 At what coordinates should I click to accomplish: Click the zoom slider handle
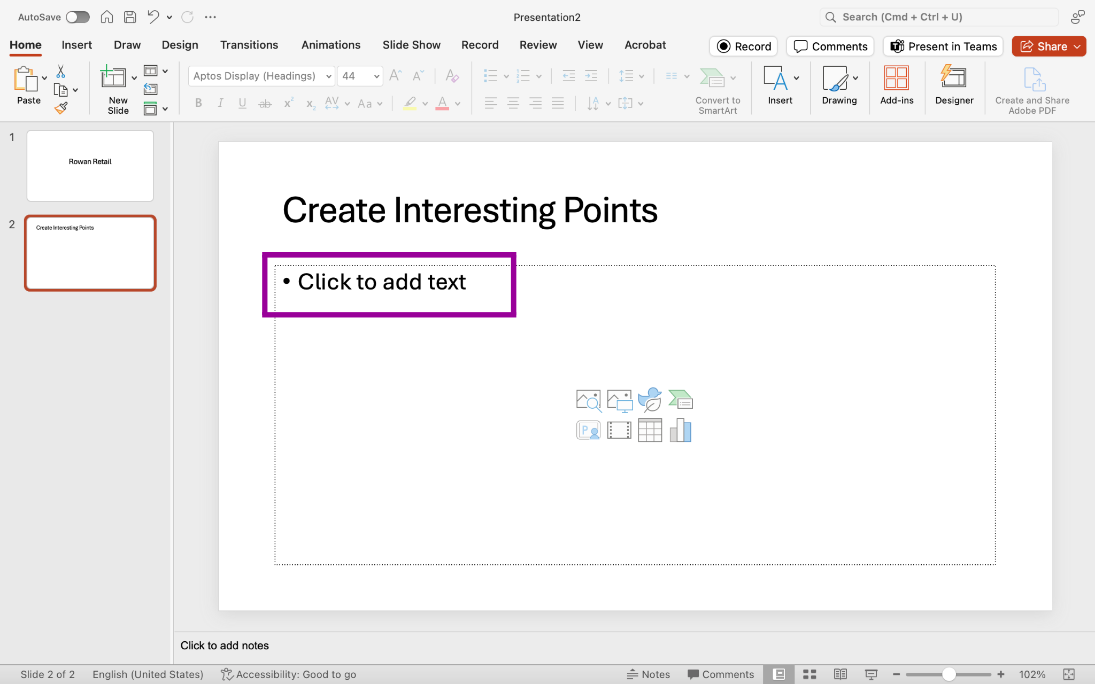[x=949, y=674]
